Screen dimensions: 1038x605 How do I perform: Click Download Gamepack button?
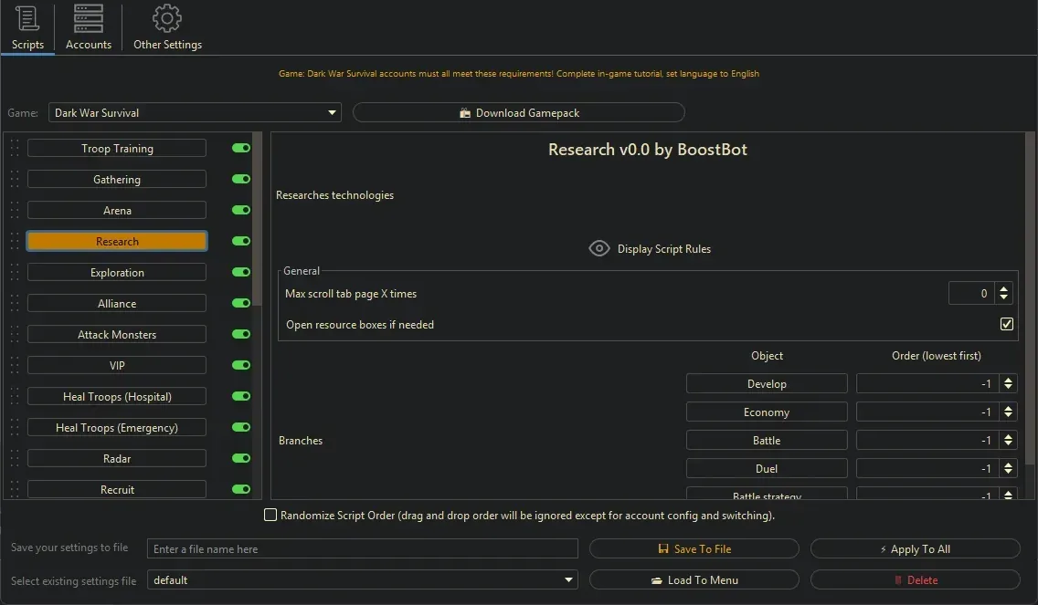point(519,113)
